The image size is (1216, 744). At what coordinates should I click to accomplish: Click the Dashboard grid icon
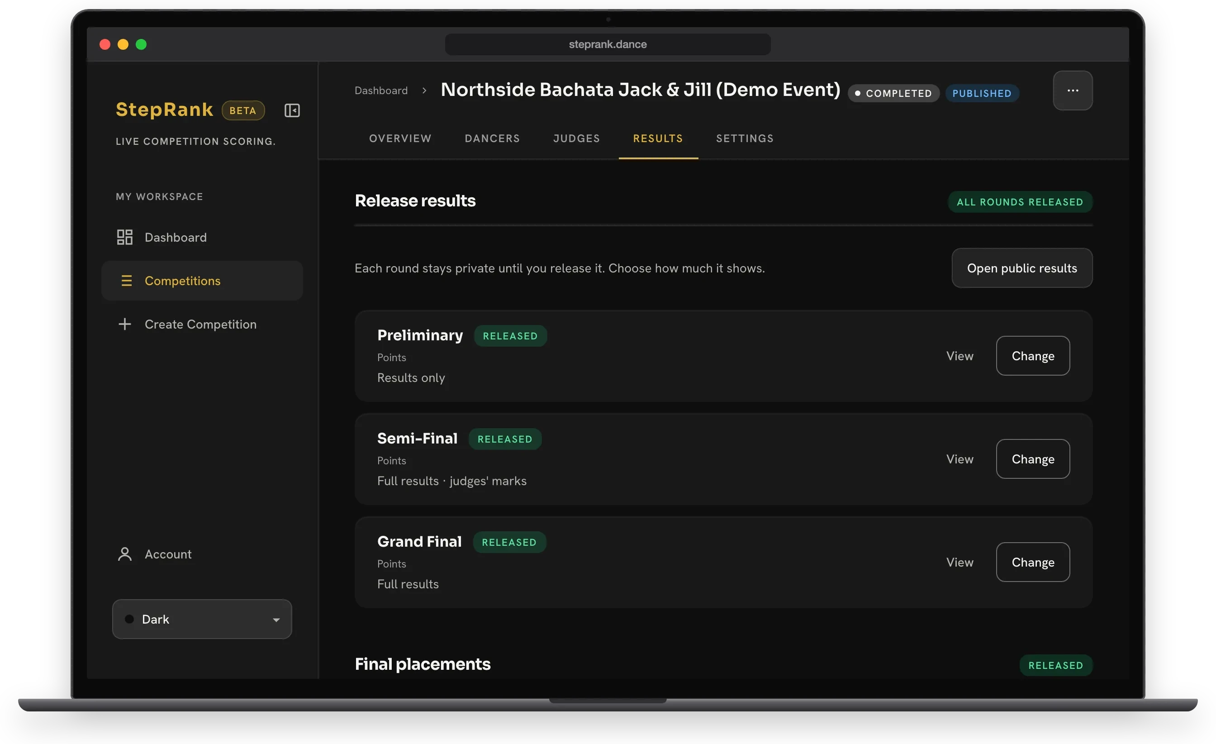click(125, 237)
